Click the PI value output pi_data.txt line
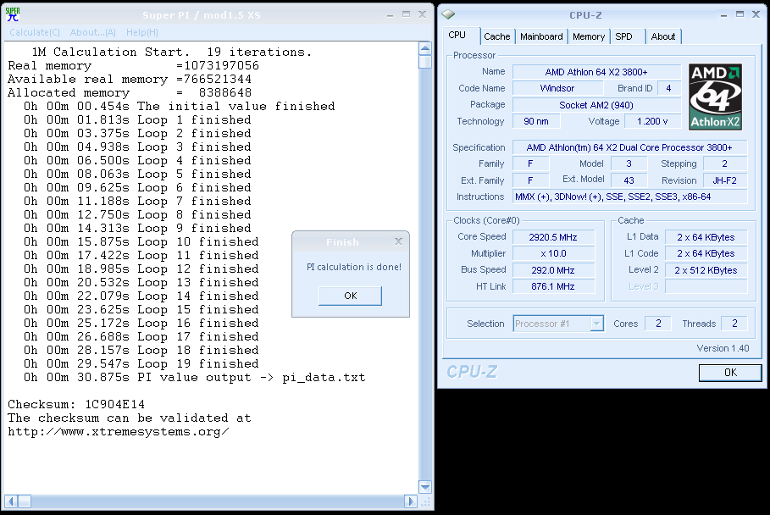The width and height of the screenshot is (770, 515). [195, 378]
